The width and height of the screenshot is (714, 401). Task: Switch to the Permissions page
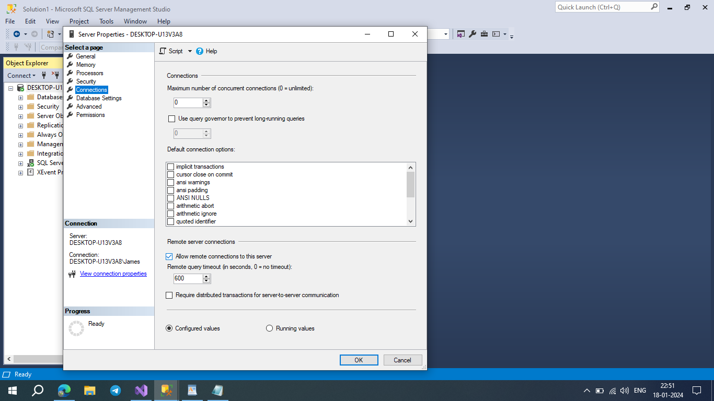(90, 115)
